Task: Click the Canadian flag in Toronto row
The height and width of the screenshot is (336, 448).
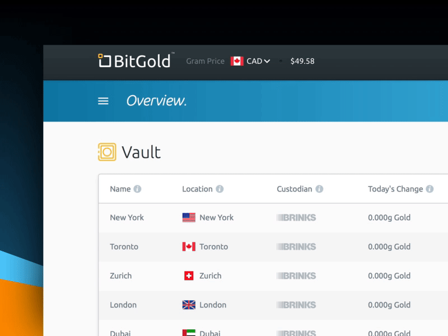Action: (190, 246)
